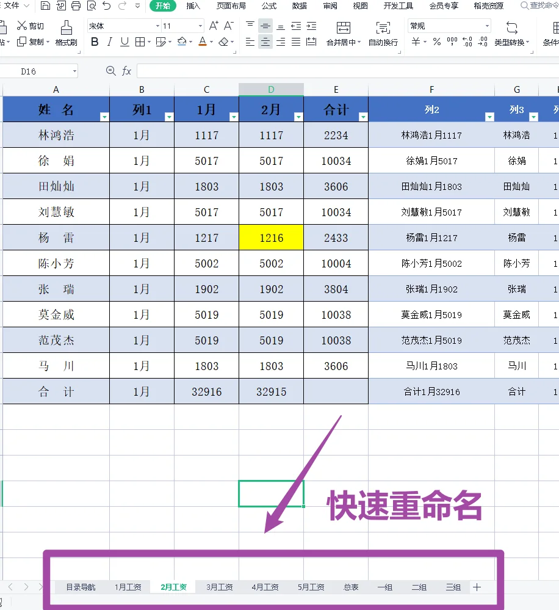The height and width of the screenshot is (610, 559).
Task: Click the yellow highlighted cell with 1216
Action: (271, 238)
